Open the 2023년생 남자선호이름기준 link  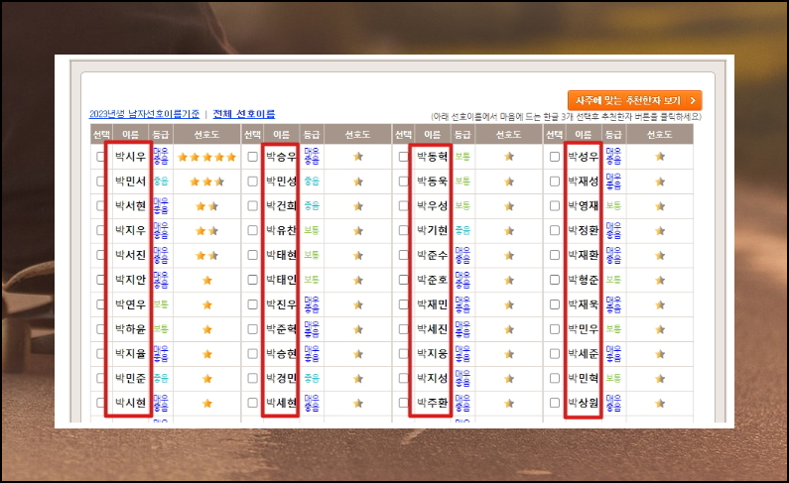[145, 114]
